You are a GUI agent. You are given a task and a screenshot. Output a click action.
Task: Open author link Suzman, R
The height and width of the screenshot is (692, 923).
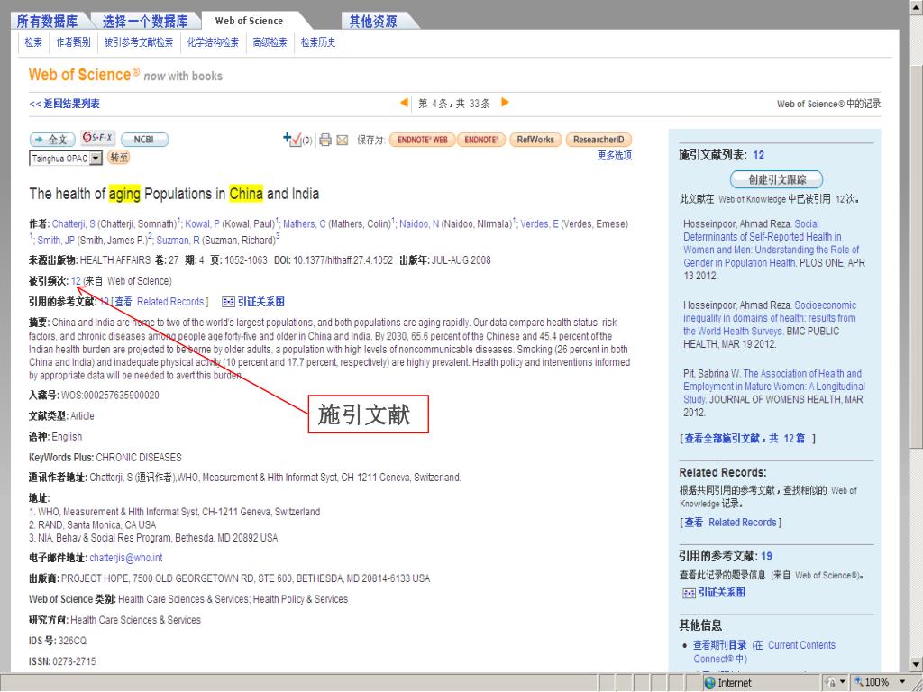[x=178, y=240]
